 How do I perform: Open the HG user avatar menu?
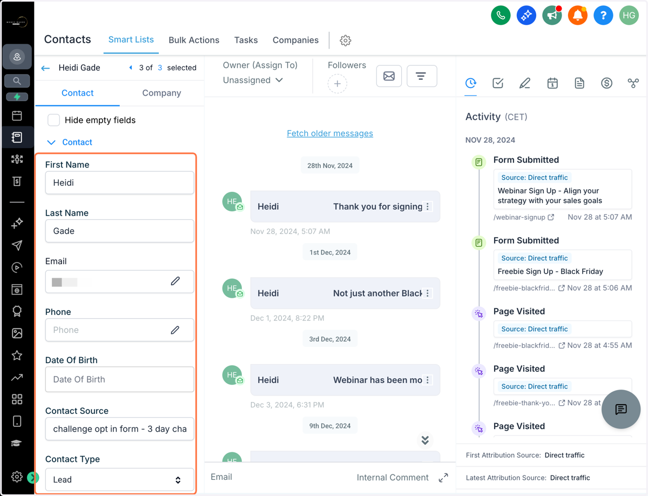point(629,16)
